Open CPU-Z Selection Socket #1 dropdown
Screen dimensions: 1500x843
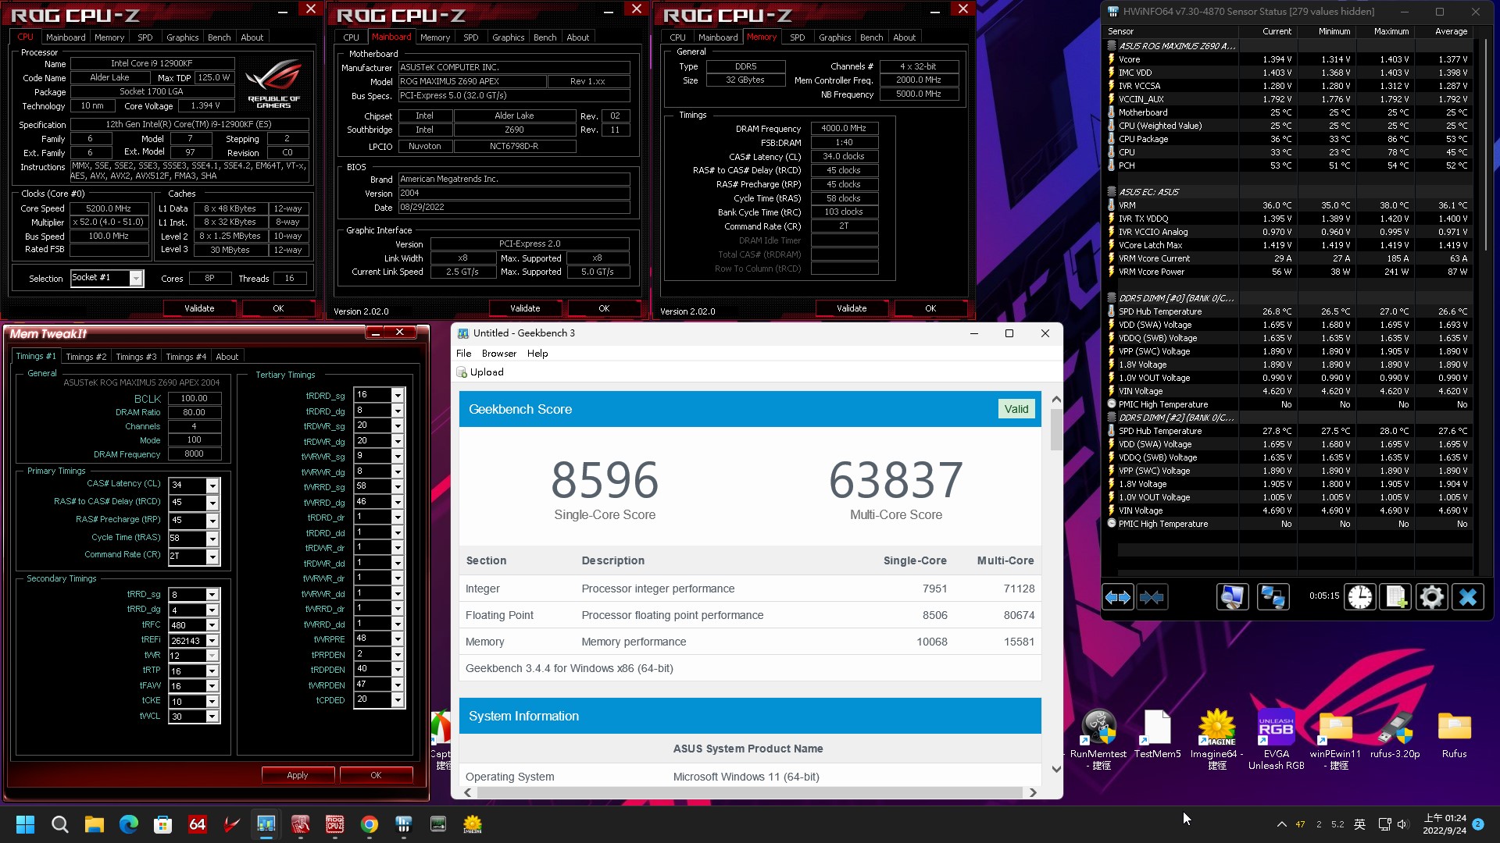(136, 279)
